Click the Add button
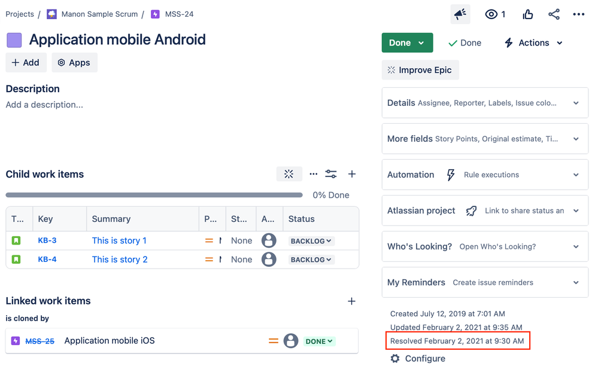 (x=26, y=63)
